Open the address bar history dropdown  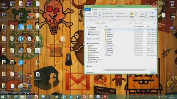128,23
